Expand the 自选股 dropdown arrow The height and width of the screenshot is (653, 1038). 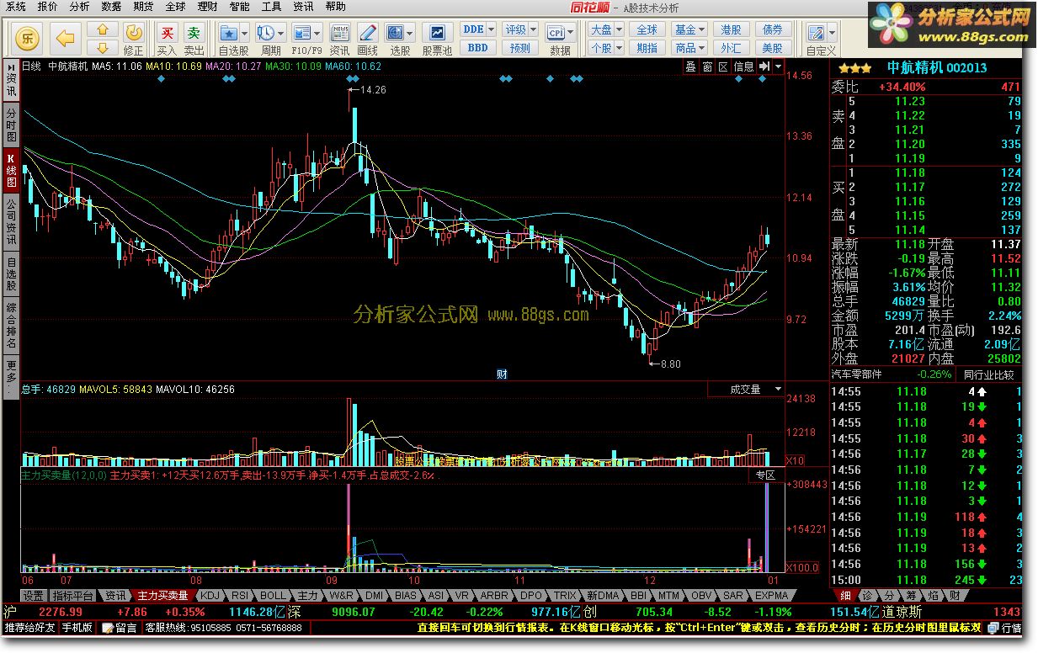244,33
